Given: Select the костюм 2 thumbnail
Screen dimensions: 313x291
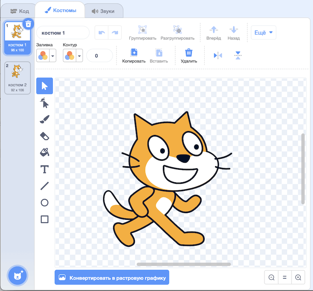Looking at the screenshot, I should tap(18, 77).
